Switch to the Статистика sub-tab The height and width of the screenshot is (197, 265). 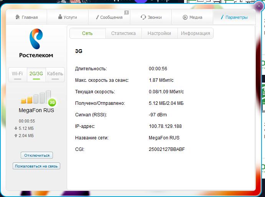click(x=123, y=33)
